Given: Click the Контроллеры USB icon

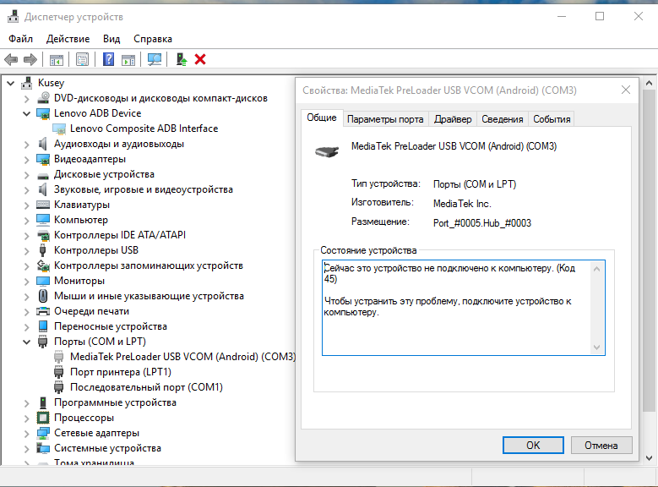Looking at the screenshot, I should (x=42, y=250).
